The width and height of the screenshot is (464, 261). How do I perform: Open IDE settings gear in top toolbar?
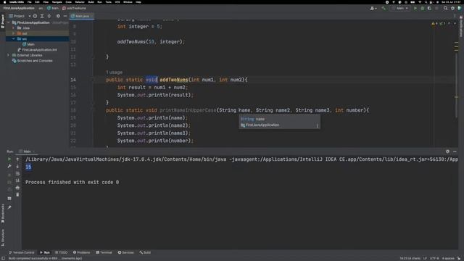coord(452,8)
